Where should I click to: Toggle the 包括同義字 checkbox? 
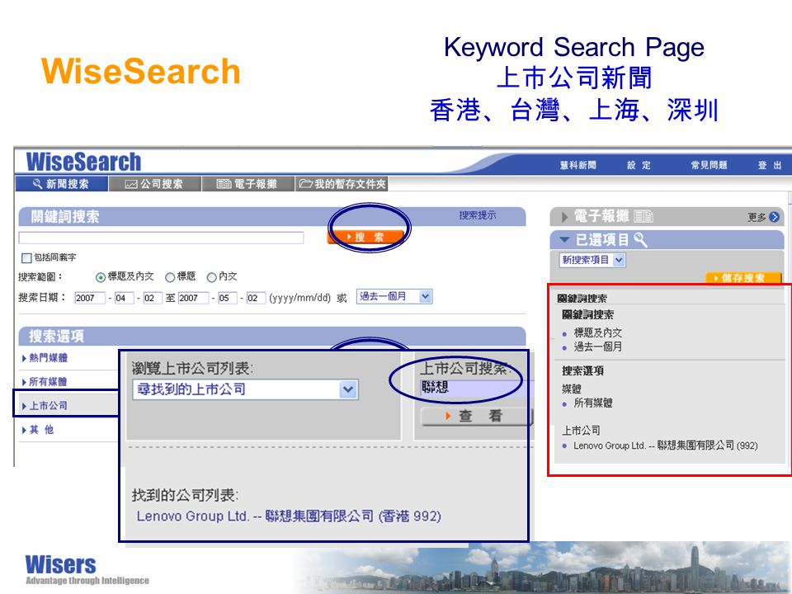pyautogui.click(x=26, y=258)
